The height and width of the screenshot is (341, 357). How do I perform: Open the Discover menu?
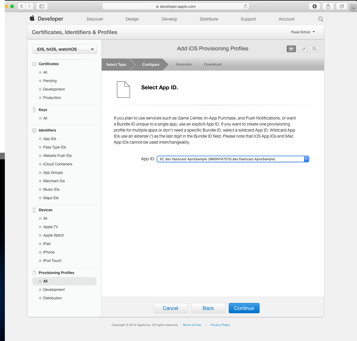click(95, 19)
